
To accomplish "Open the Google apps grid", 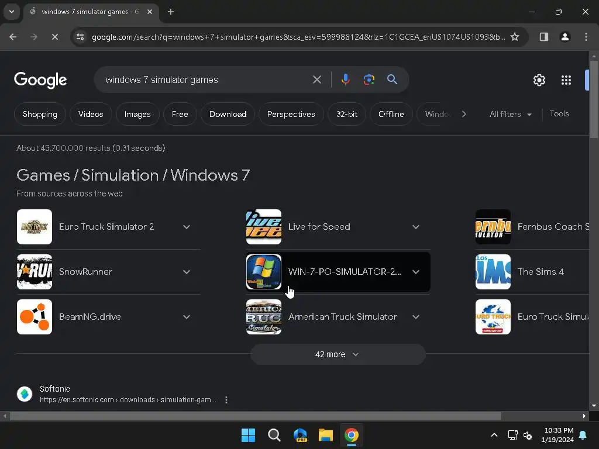I will (566, 80).
